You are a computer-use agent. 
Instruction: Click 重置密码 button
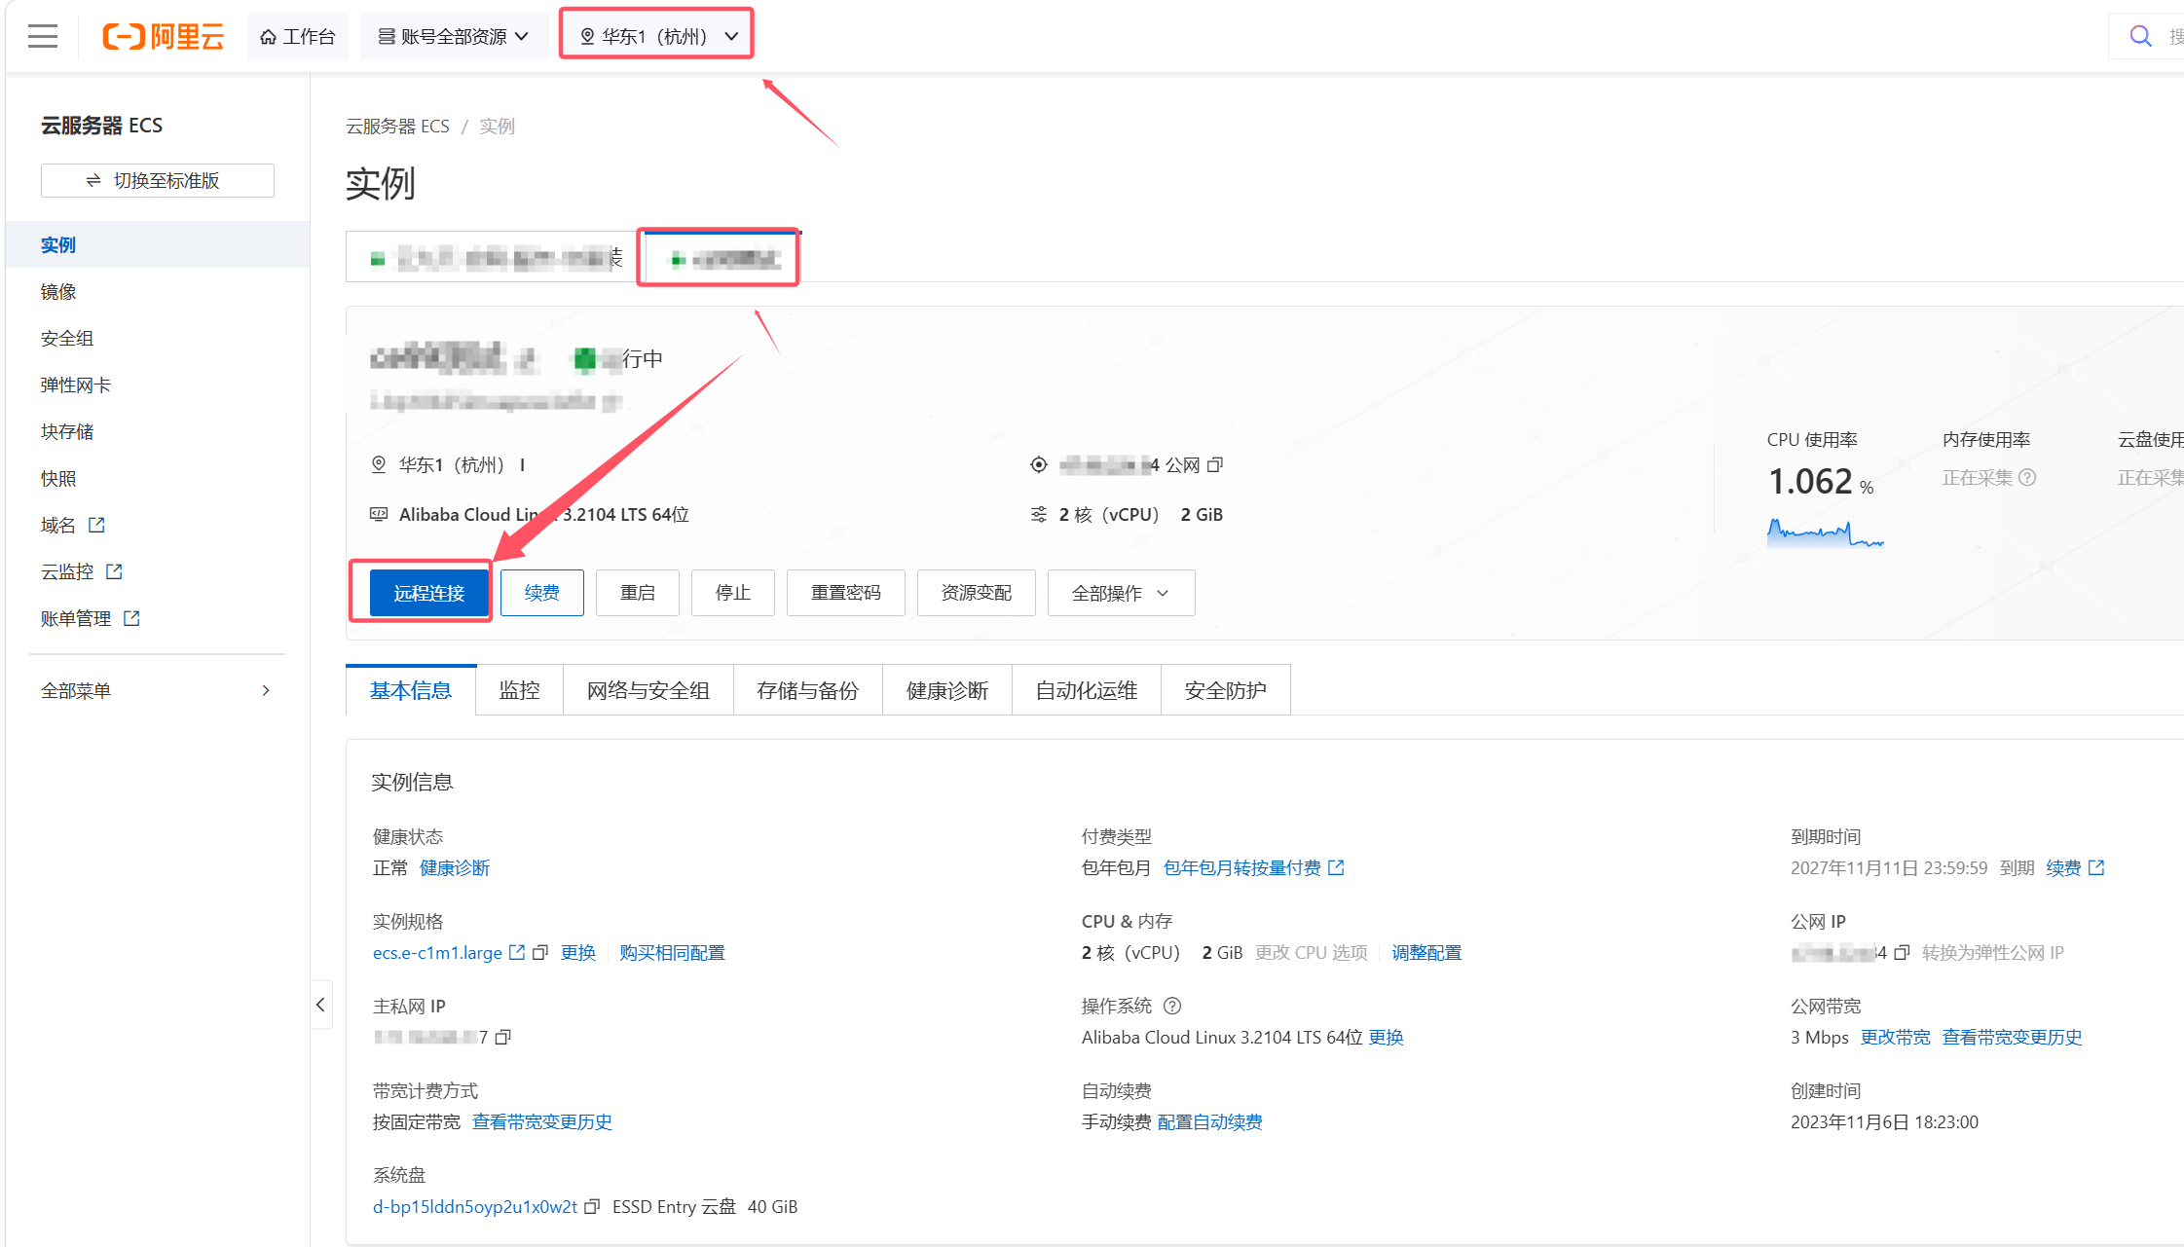(x=845, y=593)
